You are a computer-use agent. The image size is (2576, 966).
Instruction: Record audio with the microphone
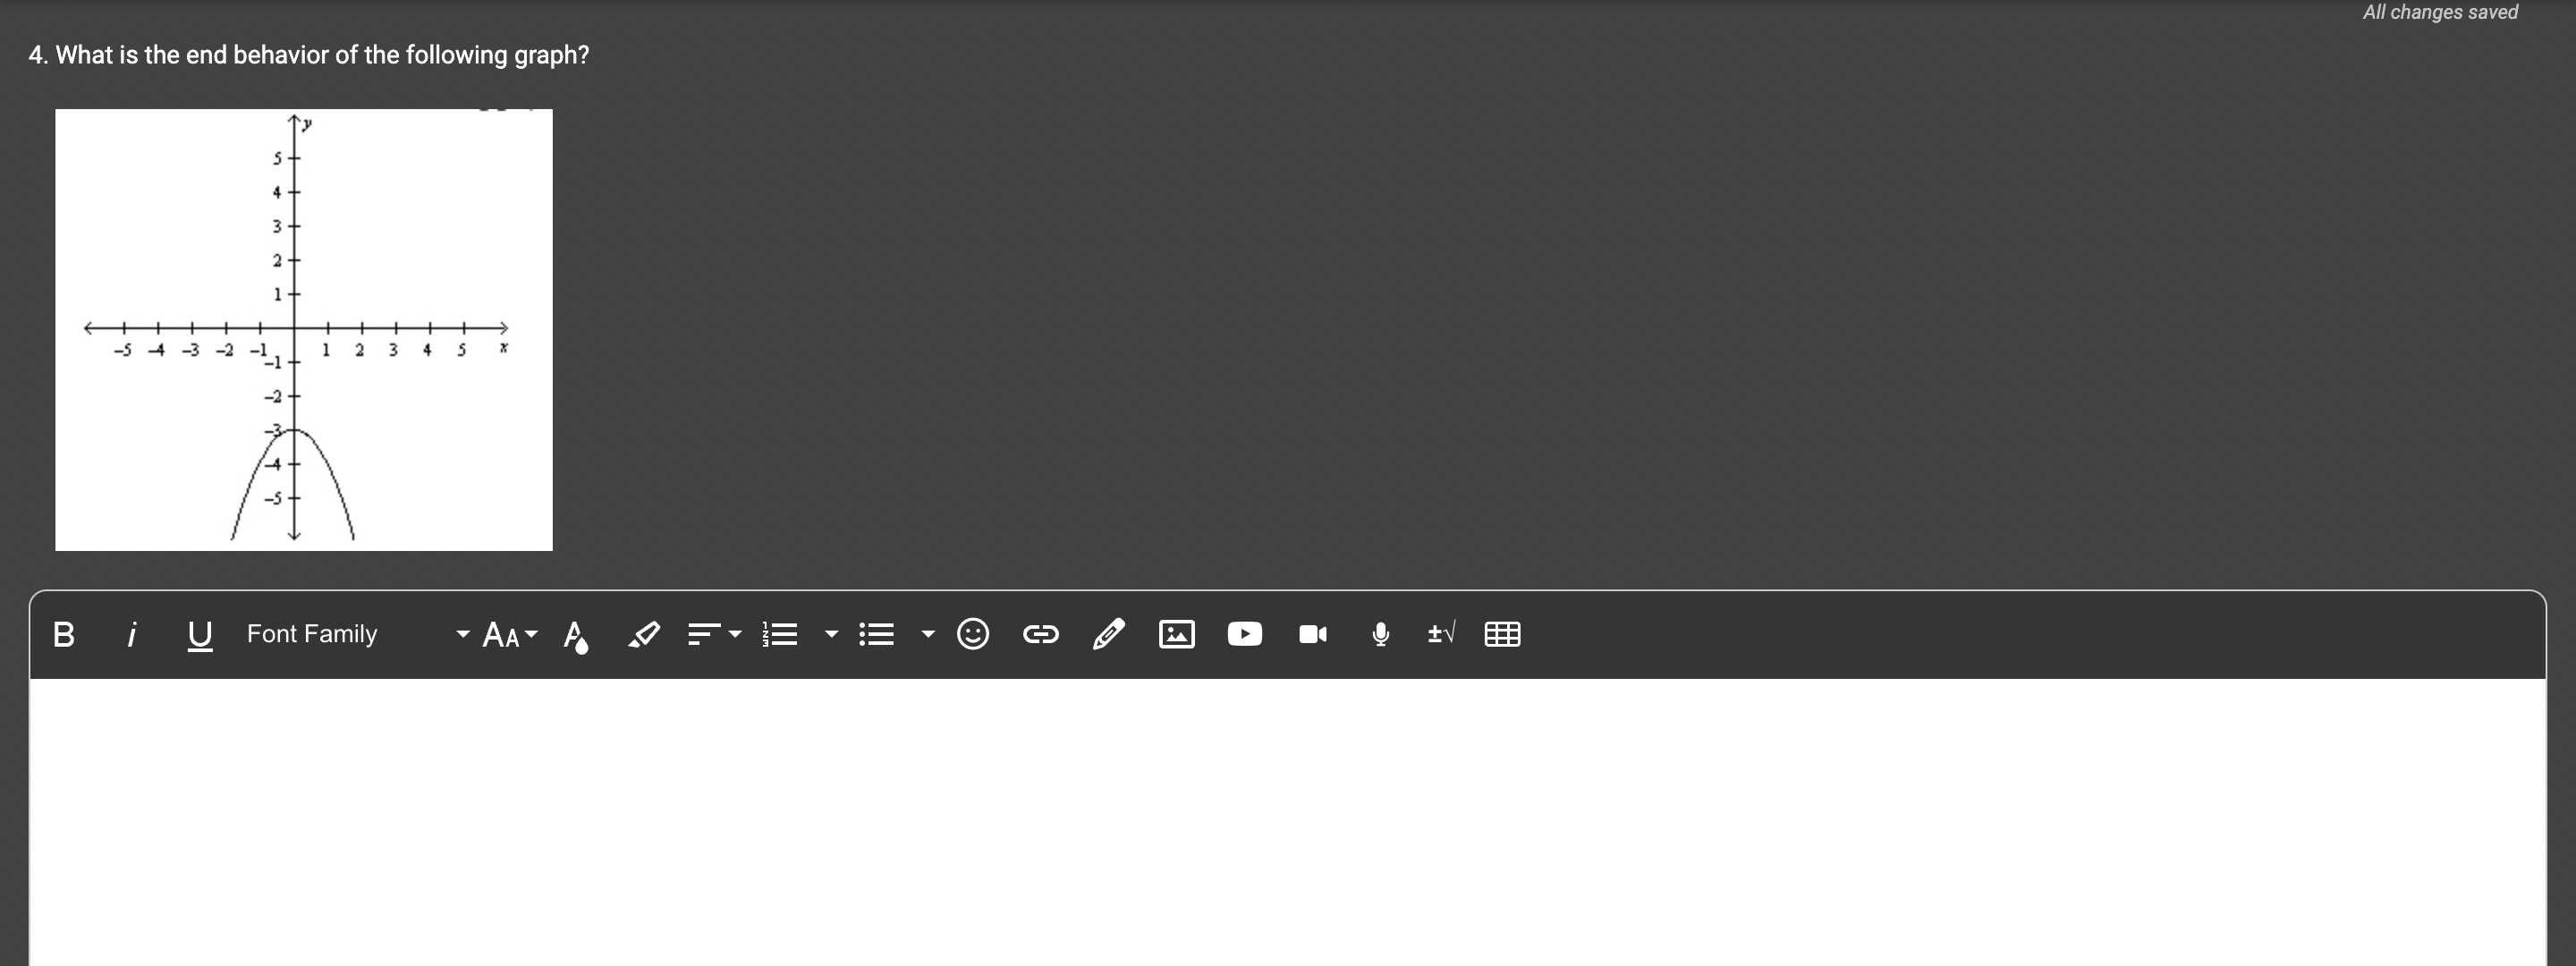[x=1380, y=634]
